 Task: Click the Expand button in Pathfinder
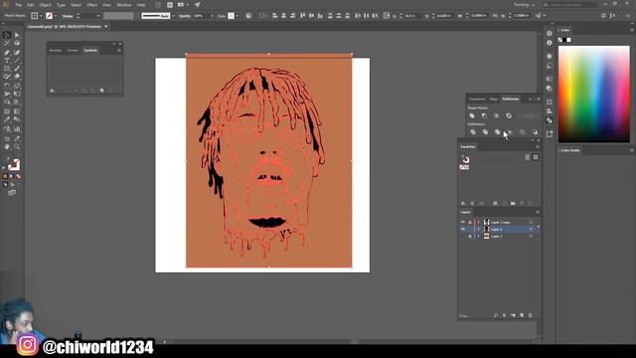(529, 115)
